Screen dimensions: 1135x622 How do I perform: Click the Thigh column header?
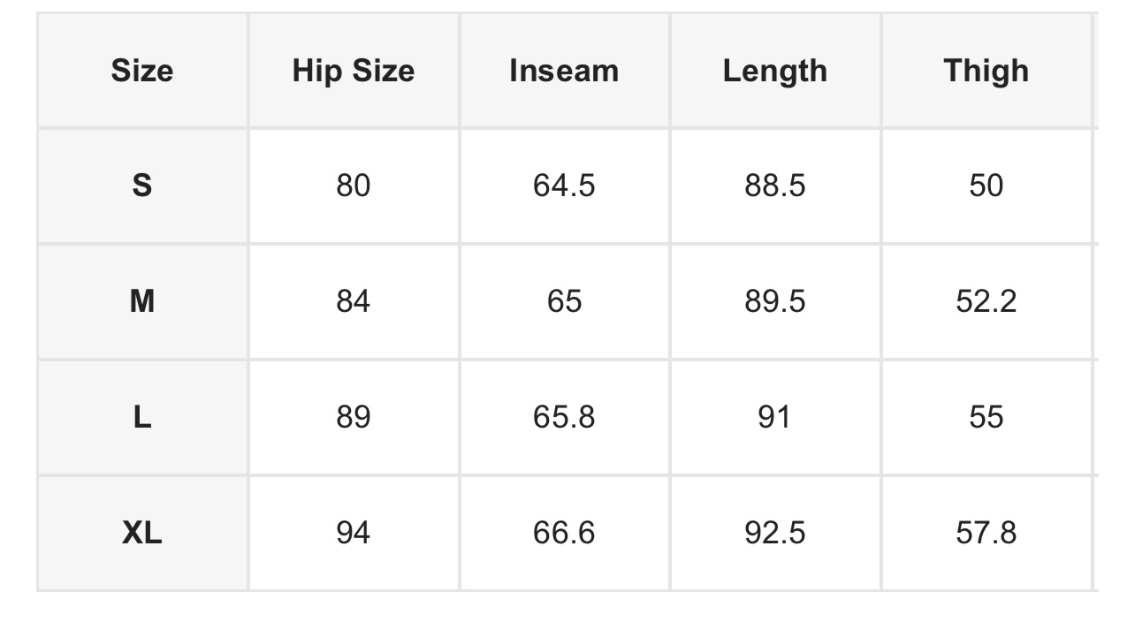(986, 71)
